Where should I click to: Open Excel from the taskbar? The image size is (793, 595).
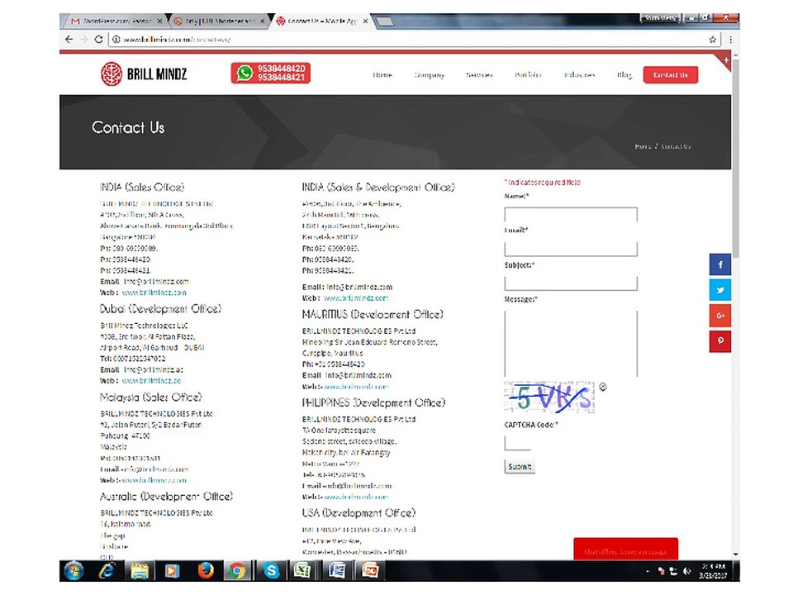coord(303,571)
